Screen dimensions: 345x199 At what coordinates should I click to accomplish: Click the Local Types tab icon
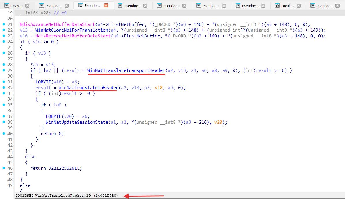(x=277, y=6)
